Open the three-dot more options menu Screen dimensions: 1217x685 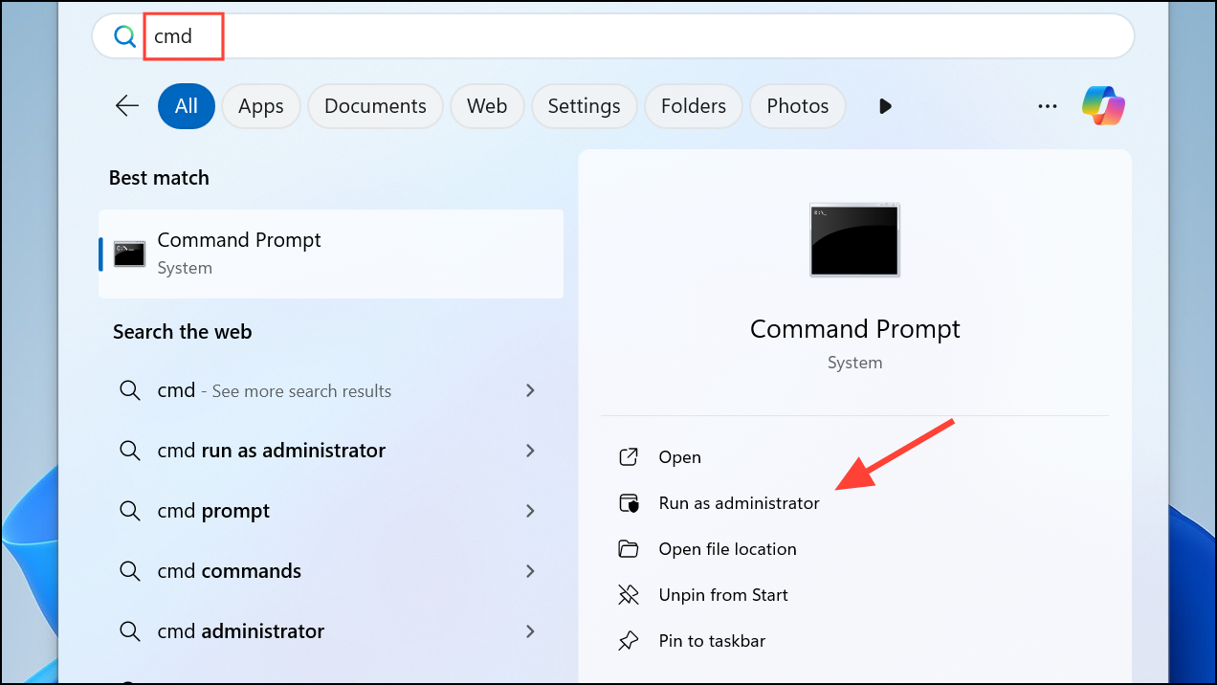[x=1048, y=106]
